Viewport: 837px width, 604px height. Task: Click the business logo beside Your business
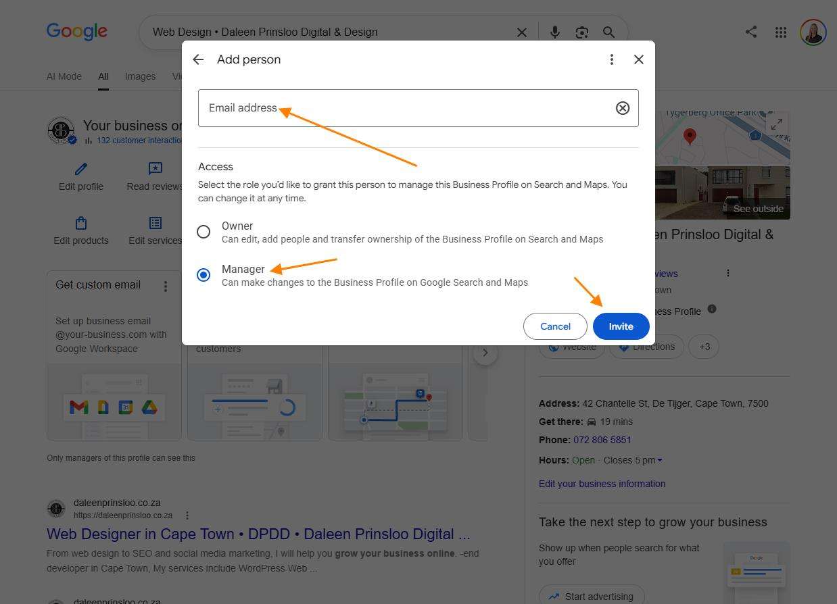(x=61, y=130)
